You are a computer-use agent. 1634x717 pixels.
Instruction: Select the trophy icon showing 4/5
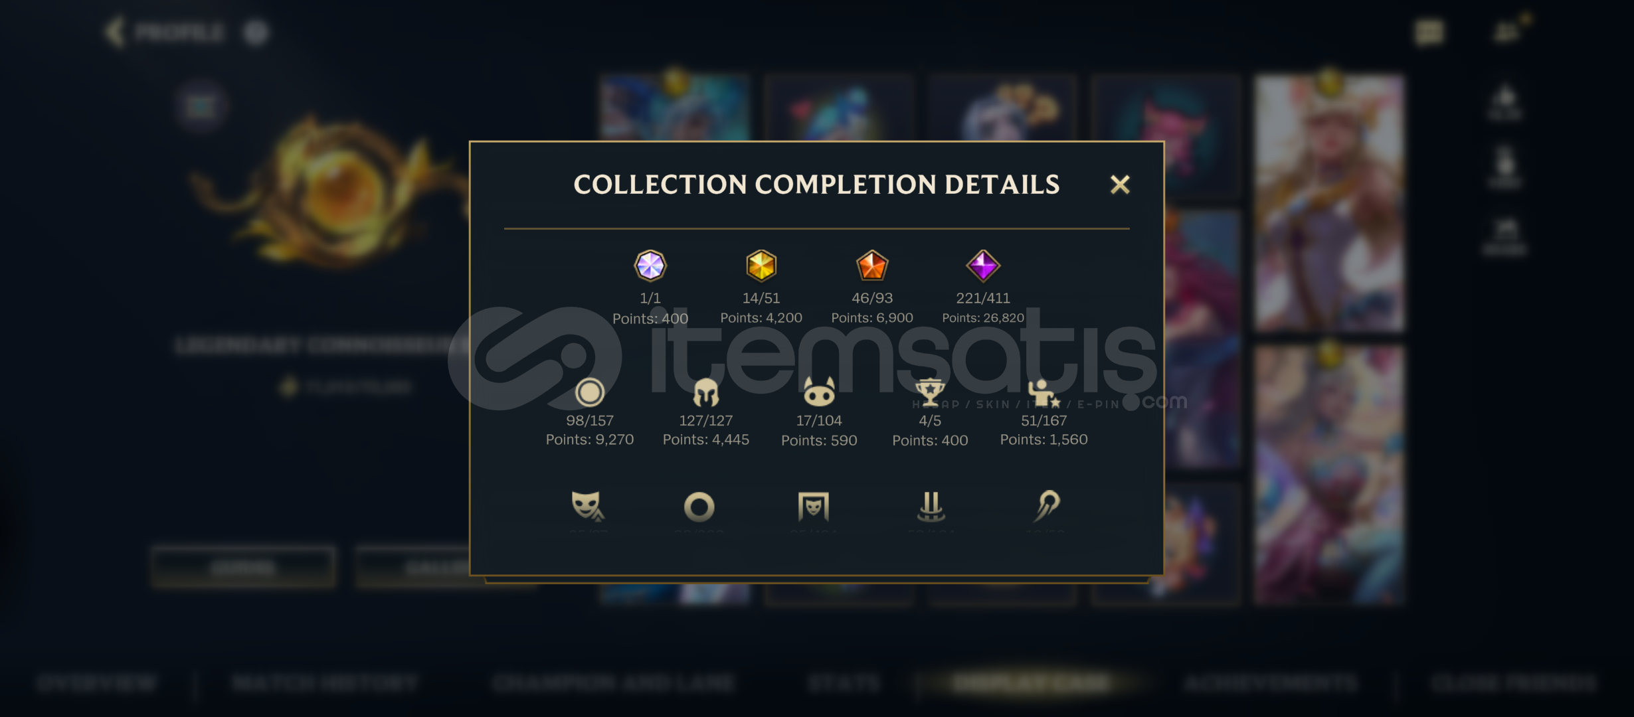(x=930, y=392)
